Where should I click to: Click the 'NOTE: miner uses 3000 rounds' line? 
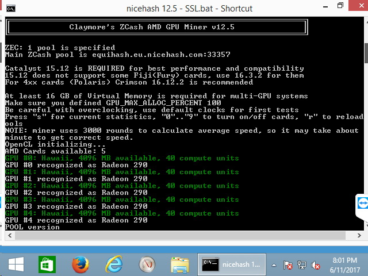click(x=182, y=131)
